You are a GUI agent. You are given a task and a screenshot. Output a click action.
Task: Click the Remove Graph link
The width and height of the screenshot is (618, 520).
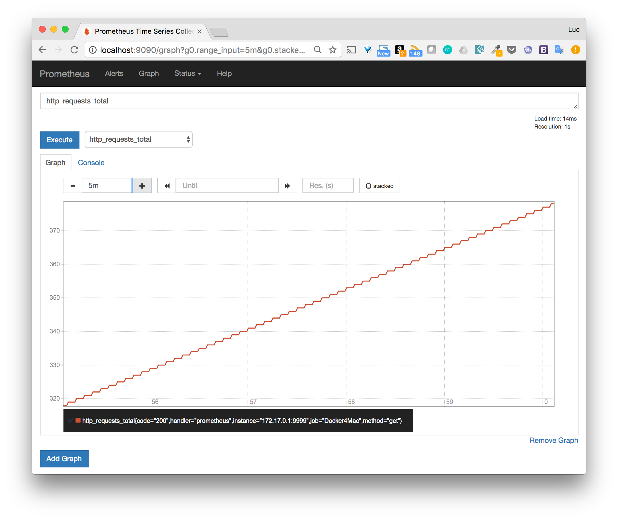553,440
